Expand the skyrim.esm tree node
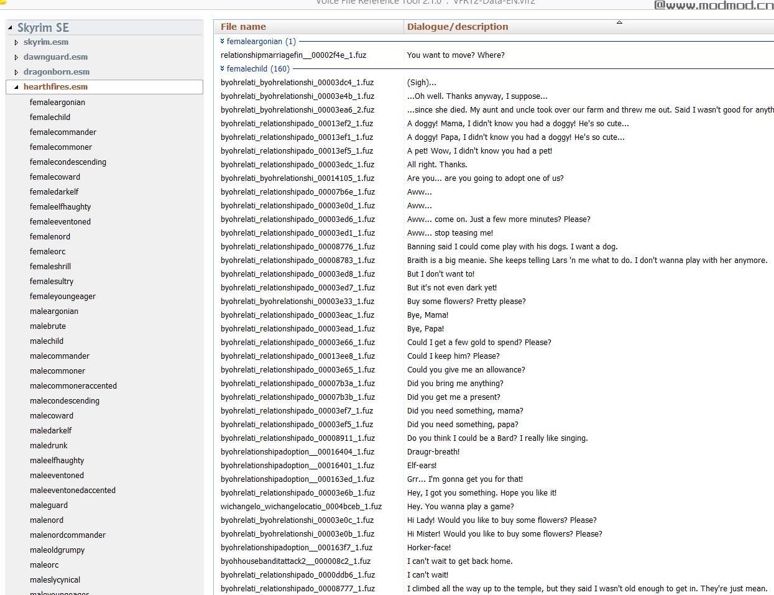The width and height of the screenshot is (774, 595). (16, 42)
